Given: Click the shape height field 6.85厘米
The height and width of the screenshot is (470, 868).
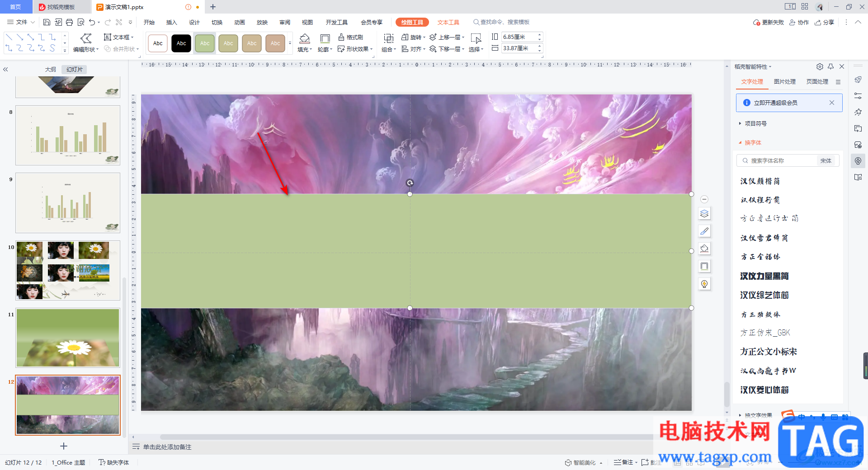Looking at the screenshot, I should (519, 37).
